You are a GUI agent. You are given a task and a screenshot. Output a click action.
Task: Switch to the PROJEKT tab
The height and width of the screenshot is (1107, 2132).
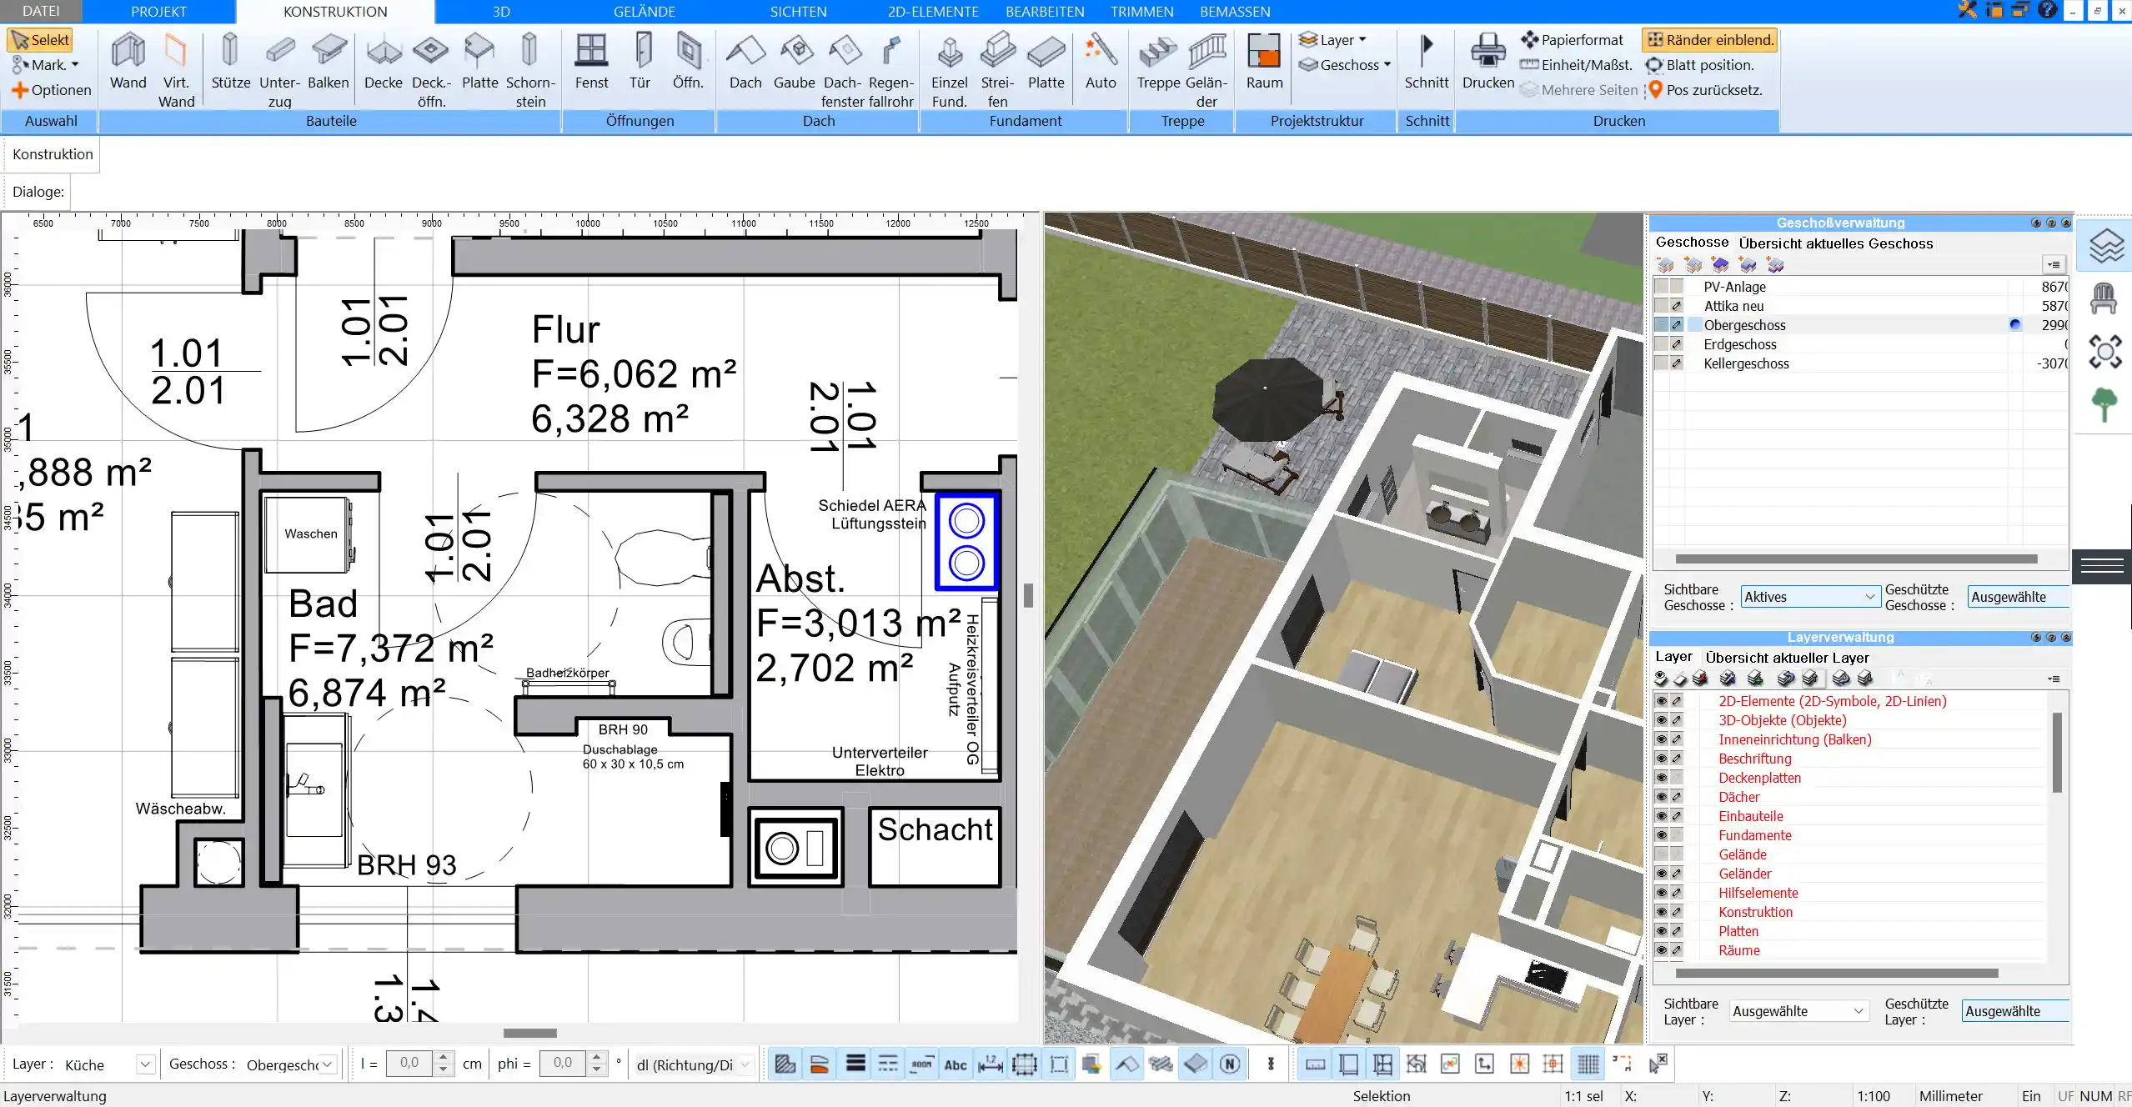(x=158, y=12)
